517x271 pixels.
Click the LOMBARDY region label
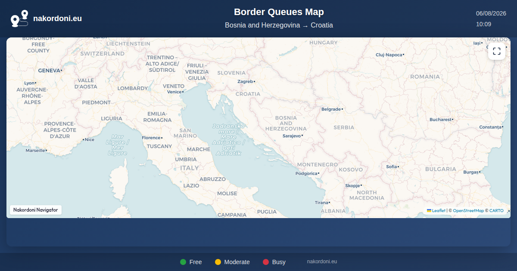click(x=133, y=88)
